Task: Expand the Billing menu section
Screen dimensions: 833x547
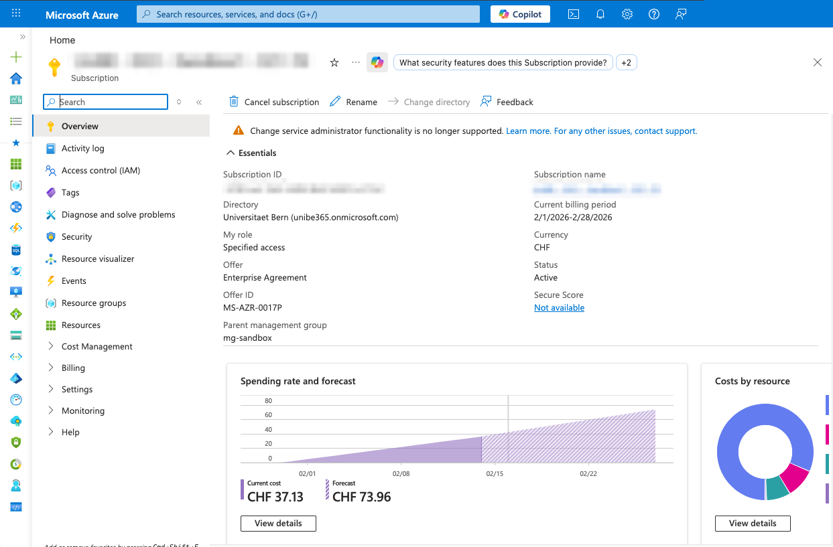Action: tap(73, 368)
